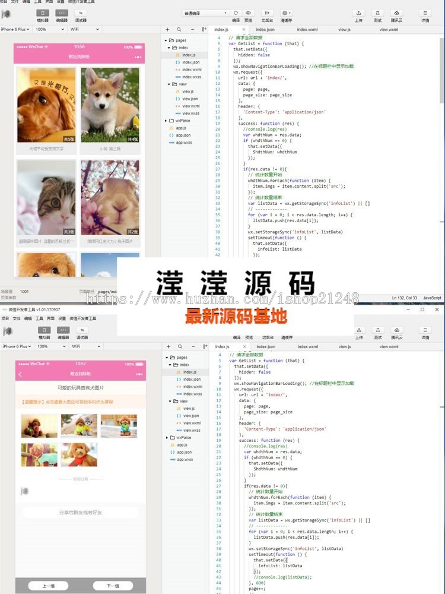Click the add file plus icon in the top window
This screenshot has height=594, width=445.
click(167, 29)
